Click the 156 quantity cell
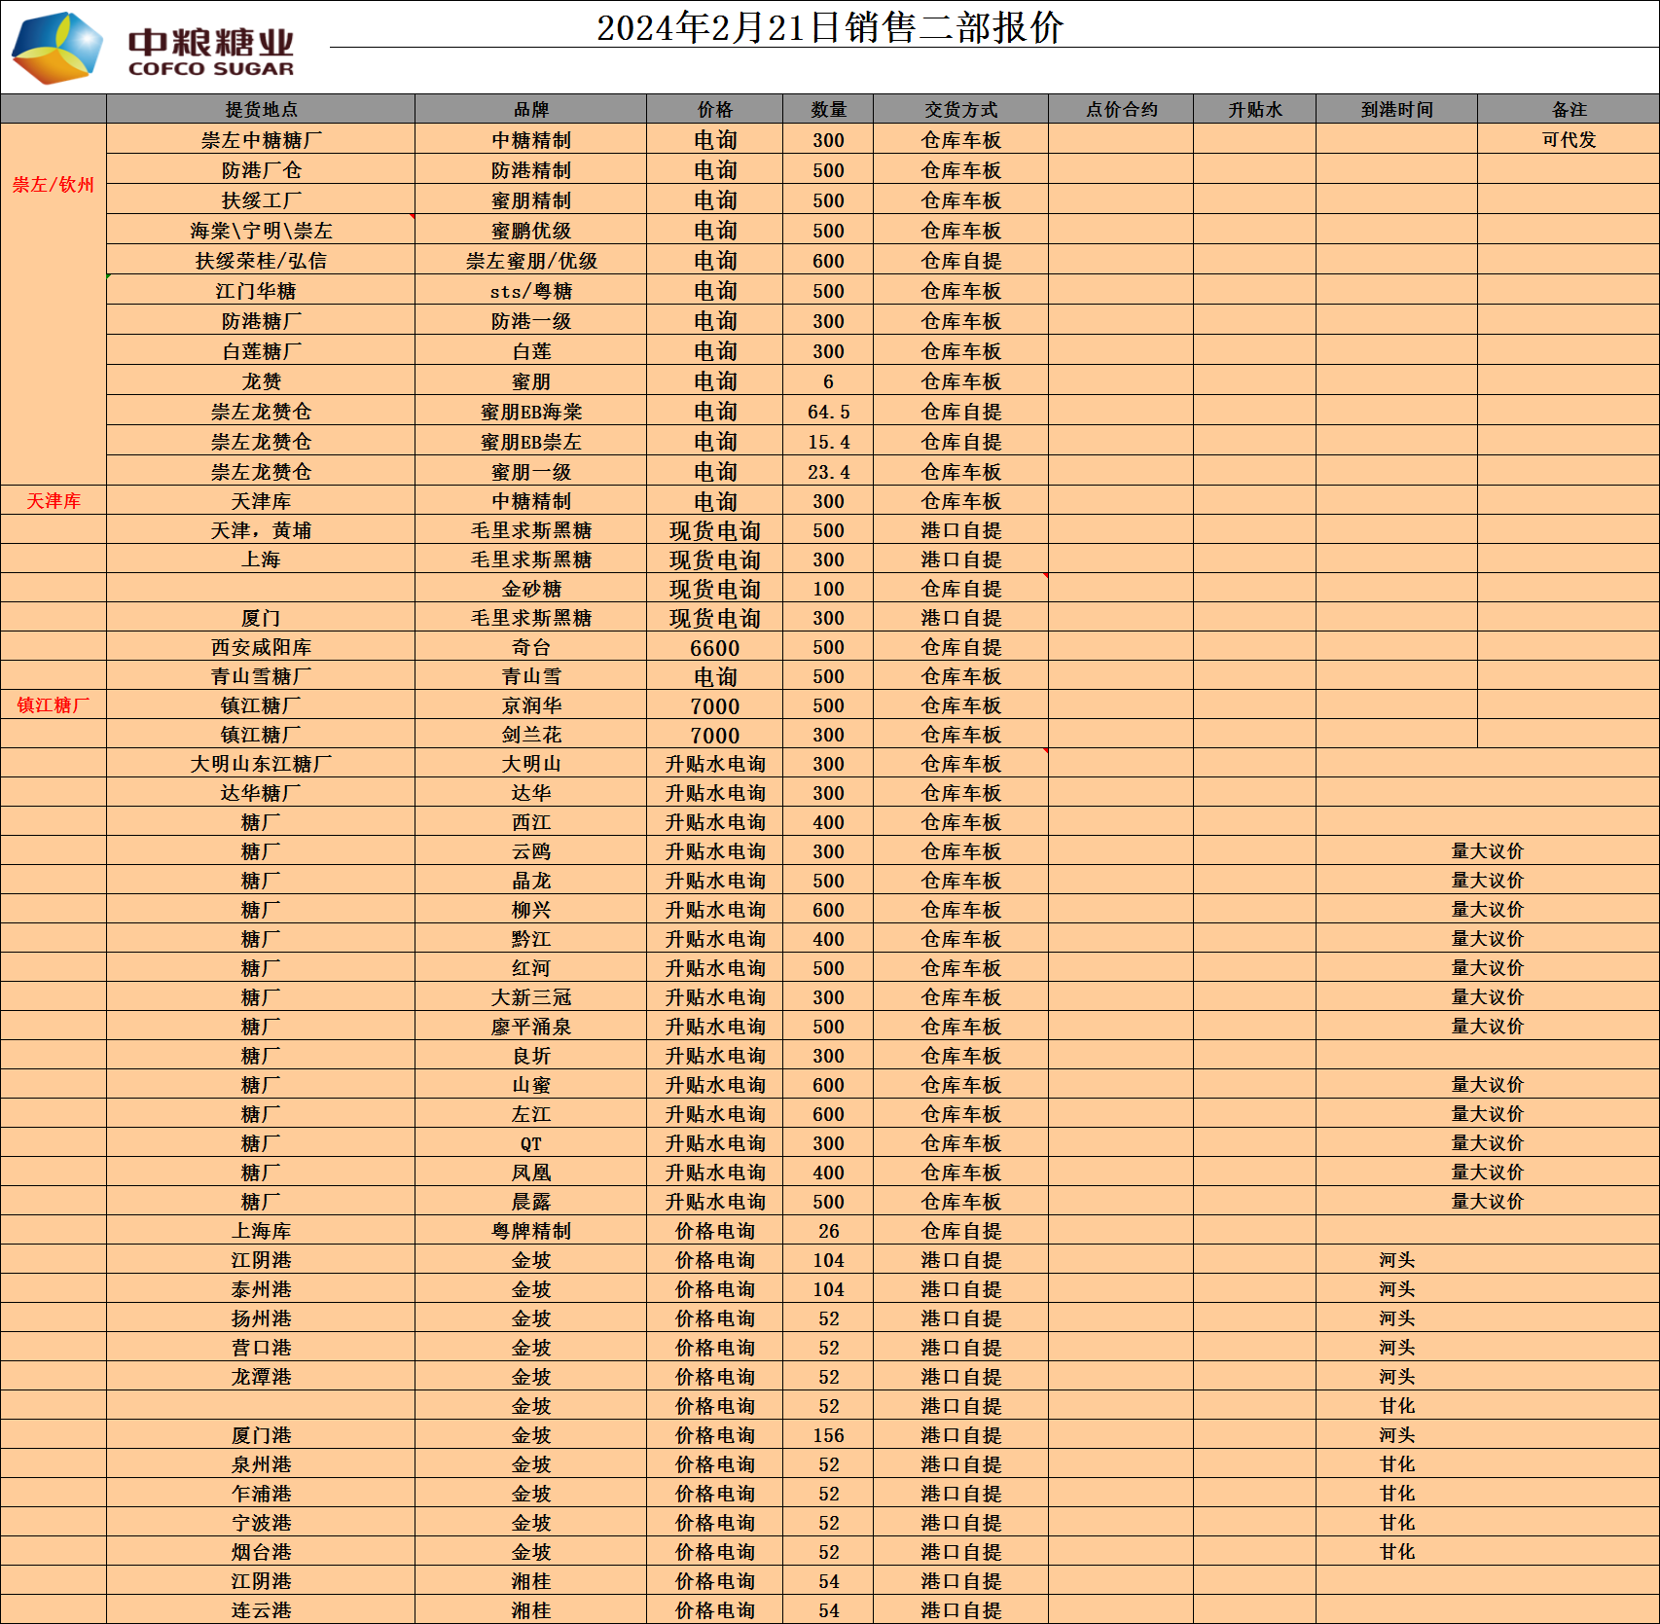 (828, 1435)
